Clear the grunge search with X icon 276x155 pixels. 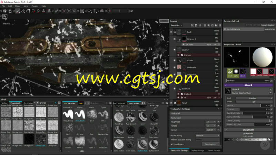click(56, 103)
